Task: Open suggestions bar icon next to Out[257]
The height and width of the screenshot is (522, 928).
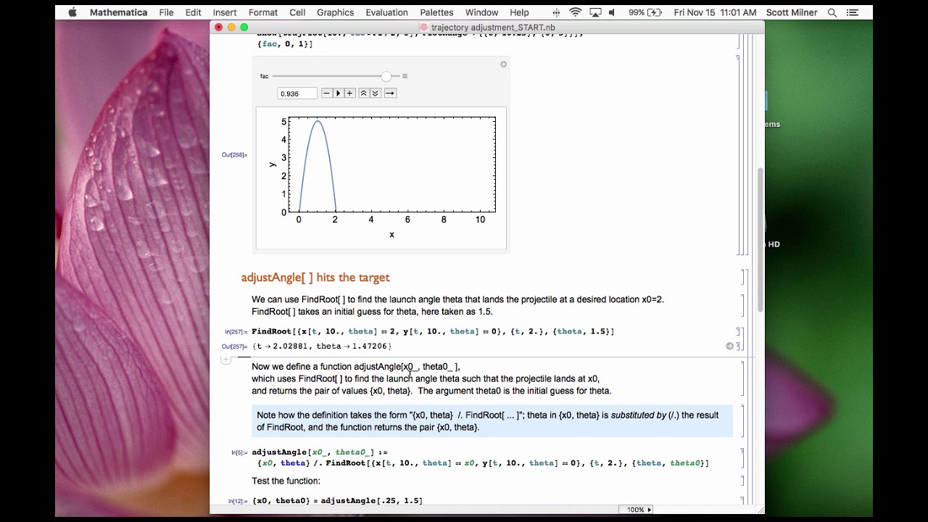Action: (x=729, y=346)
